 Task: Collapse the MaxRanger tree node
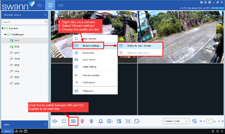tap(5, 34)
